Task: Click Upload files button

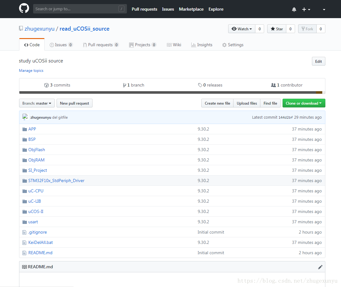Action: click(247, 103)
